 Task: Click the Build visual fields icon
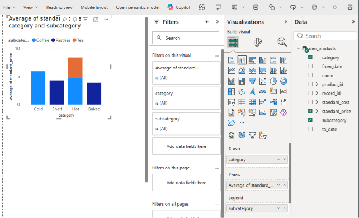pos(233,42)
